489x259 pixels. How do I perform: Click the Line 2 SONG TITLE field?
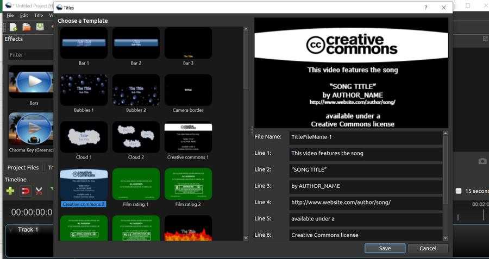(x=365, y=170)
